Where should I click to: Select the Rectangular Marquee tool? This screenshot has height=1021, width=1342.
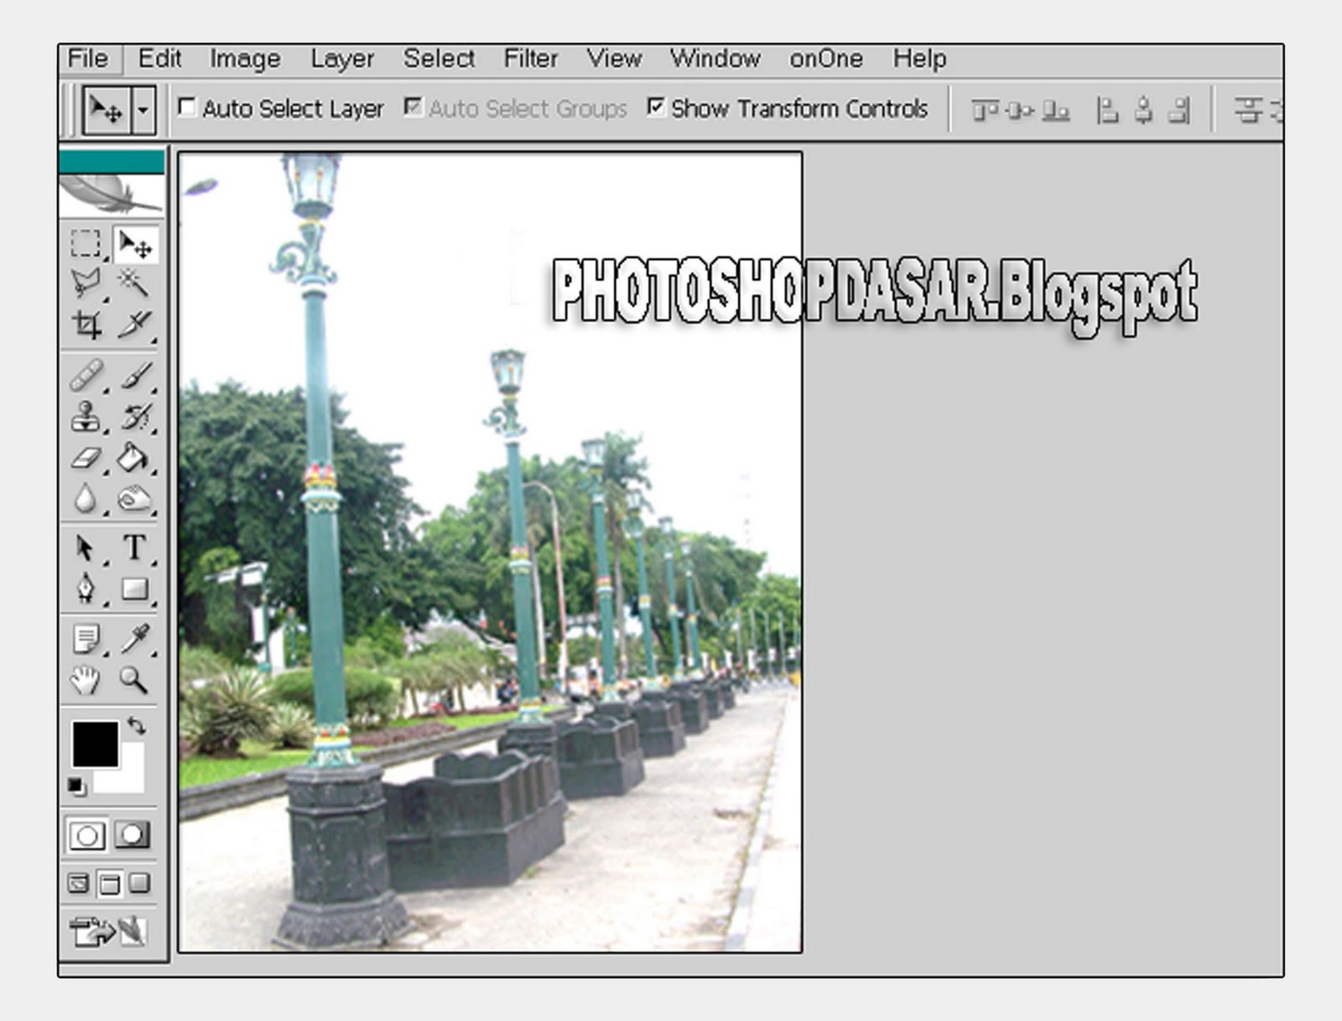point(86,244)
